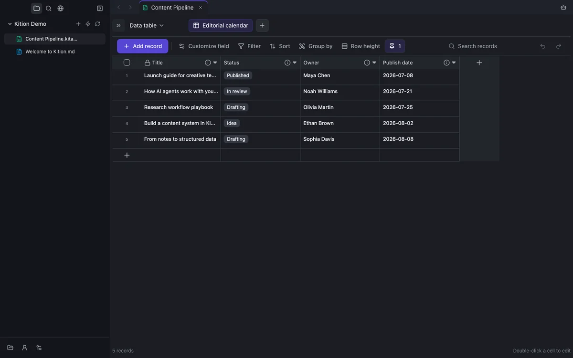Image resolution: width=573 pixels, height=358 pixels.
Task: Select the 2026-07-08 publish date cell
Action: pyautogui.click(x=419, y=77)
